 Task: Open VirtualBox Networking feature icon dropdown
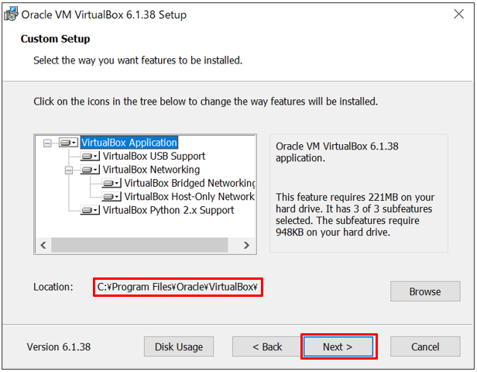[90, 170]
